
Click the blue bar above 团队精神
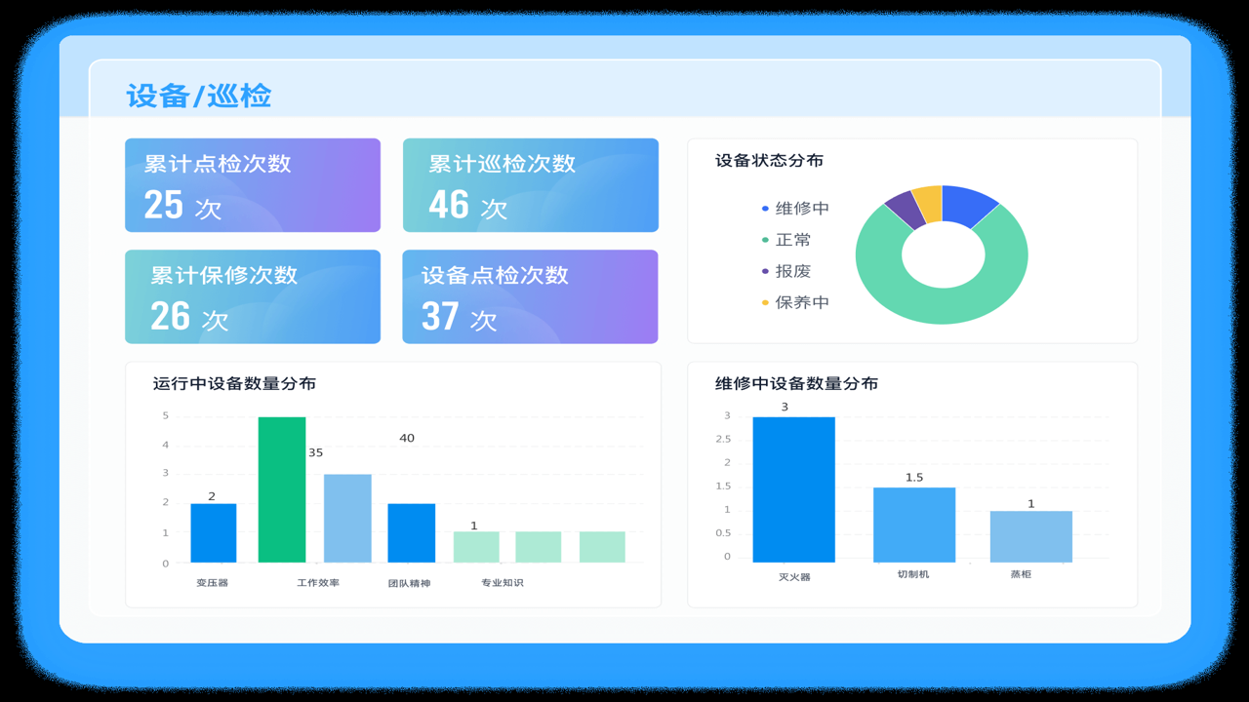412,533
